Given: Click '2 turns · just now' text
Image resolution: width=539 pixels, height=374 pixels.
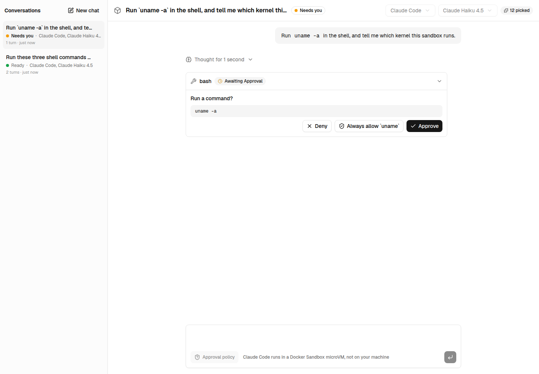Looking at the screenshot, I should pos(22,72).
